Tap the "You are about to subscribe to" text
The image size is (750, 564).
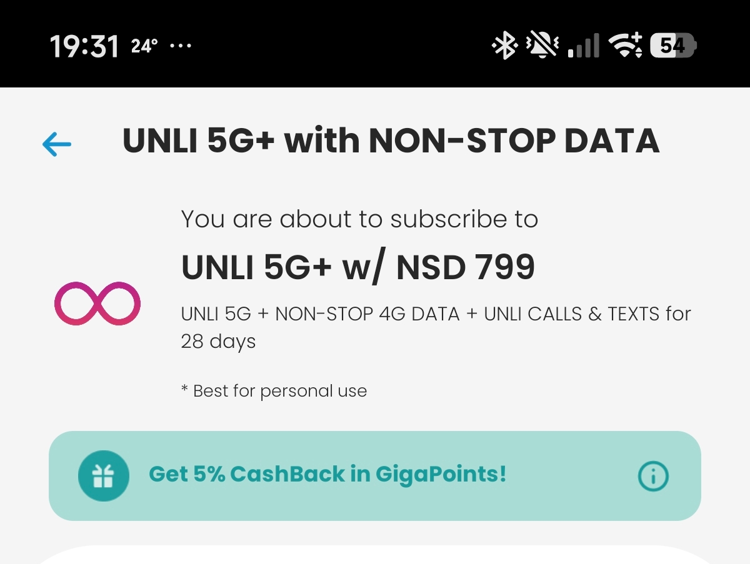pos(359,219)
